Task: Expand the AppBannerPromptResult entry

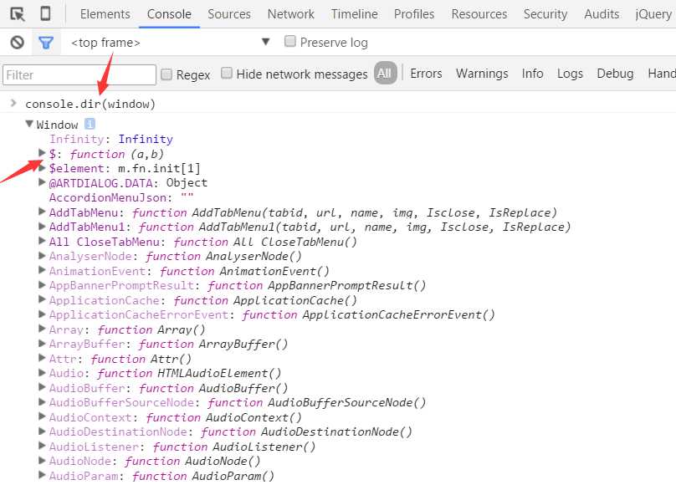Action: pos(42,284)
